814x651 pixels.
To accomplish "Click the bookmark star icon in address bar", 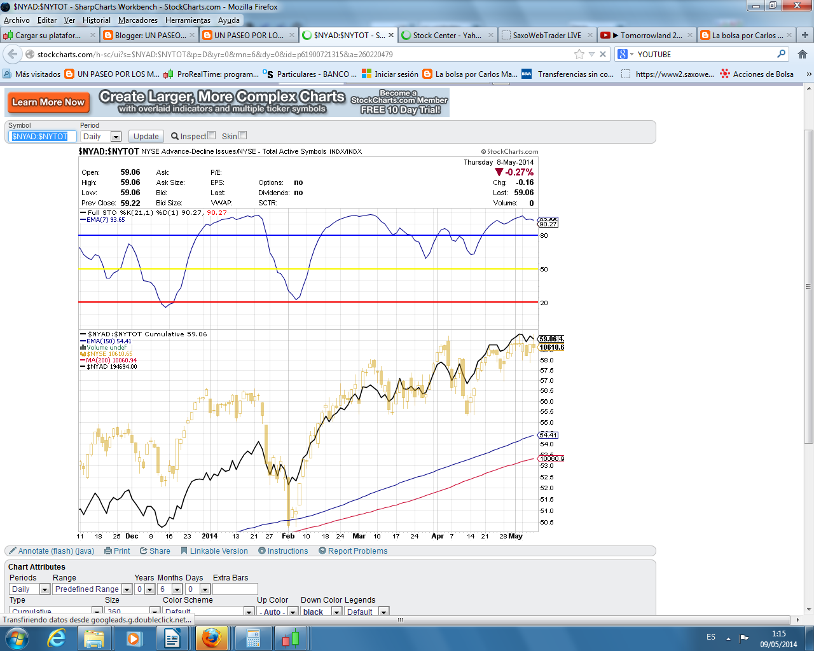I will pyautogui.click(x=579, y=54).
